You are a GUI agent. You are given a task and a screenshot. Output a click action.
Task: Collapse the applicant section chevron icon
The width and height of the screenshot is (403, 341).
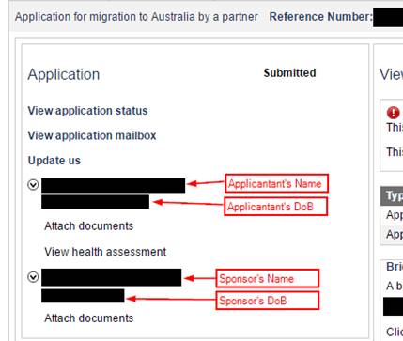[x=33, y=185]
